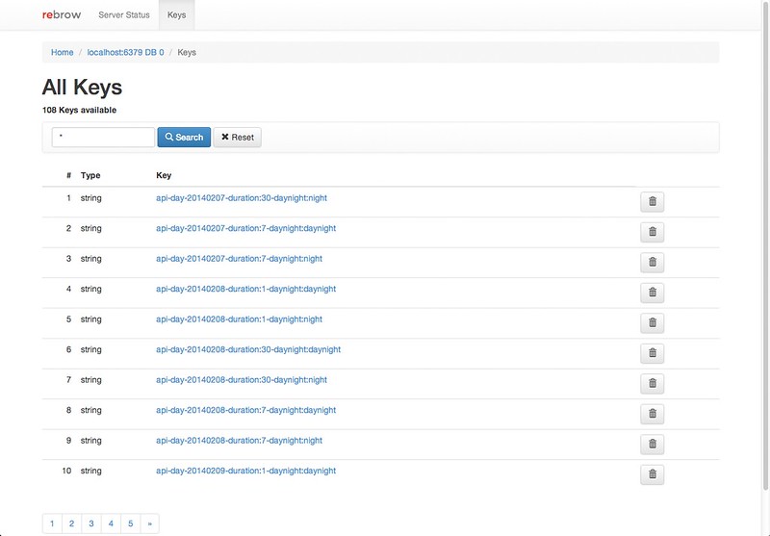Delete key row 6 with trash button
Image resolution: width=770 pixels, height=536 pixels.
pyautogui.click(x=653, y=353)
